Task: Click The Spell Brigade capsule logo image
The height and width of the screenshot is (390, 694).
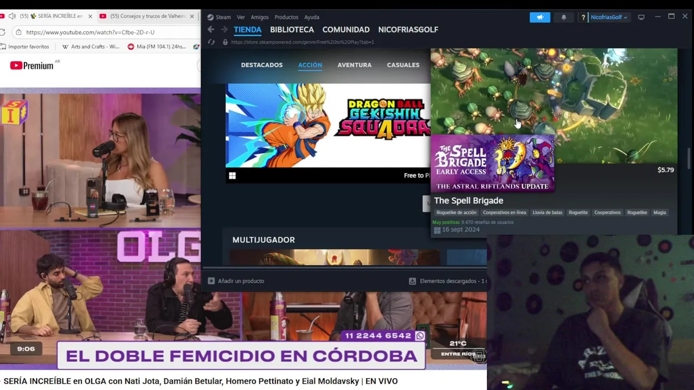Action: [x=492, y=163]
